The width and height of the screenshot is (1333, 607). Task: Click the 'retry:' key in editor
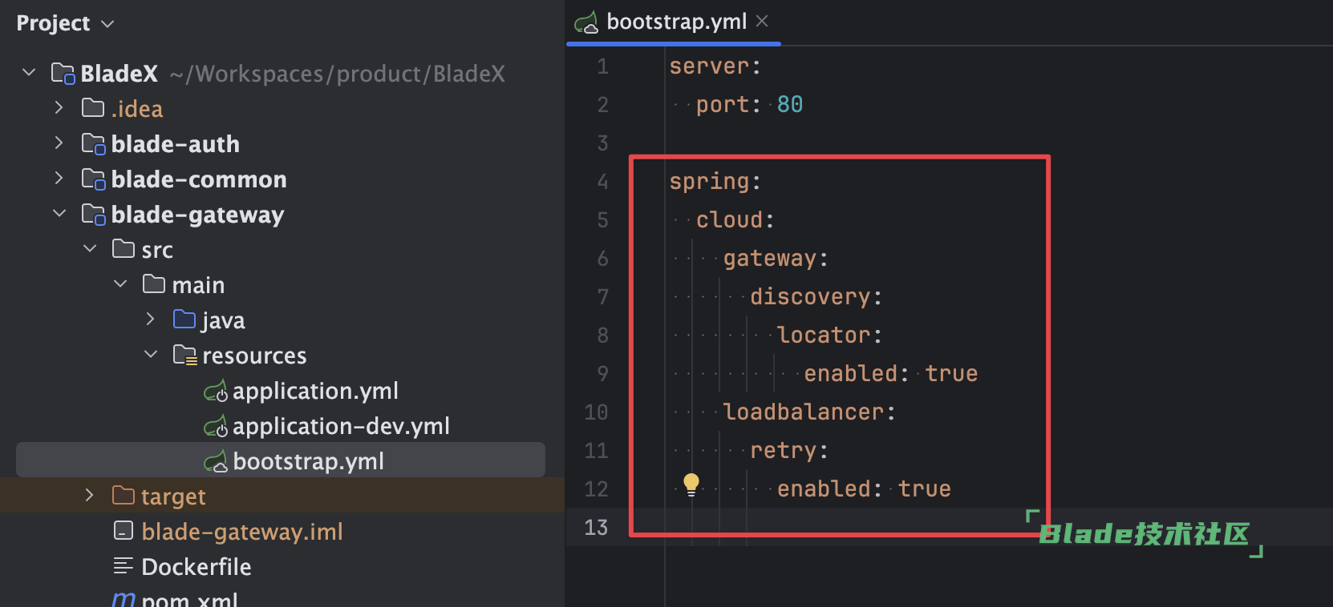coord(789,451)
